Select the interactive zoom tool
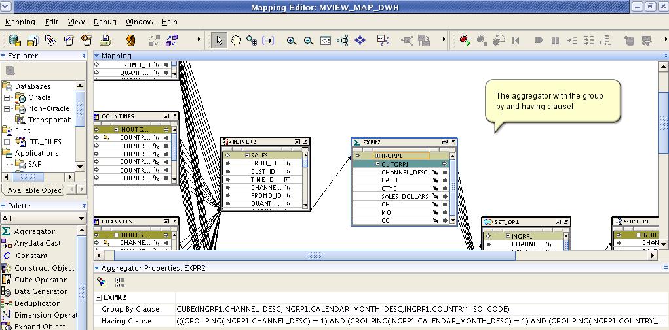Screen dimensions: 669x330 pyautogui.click(x=252, y=41)
